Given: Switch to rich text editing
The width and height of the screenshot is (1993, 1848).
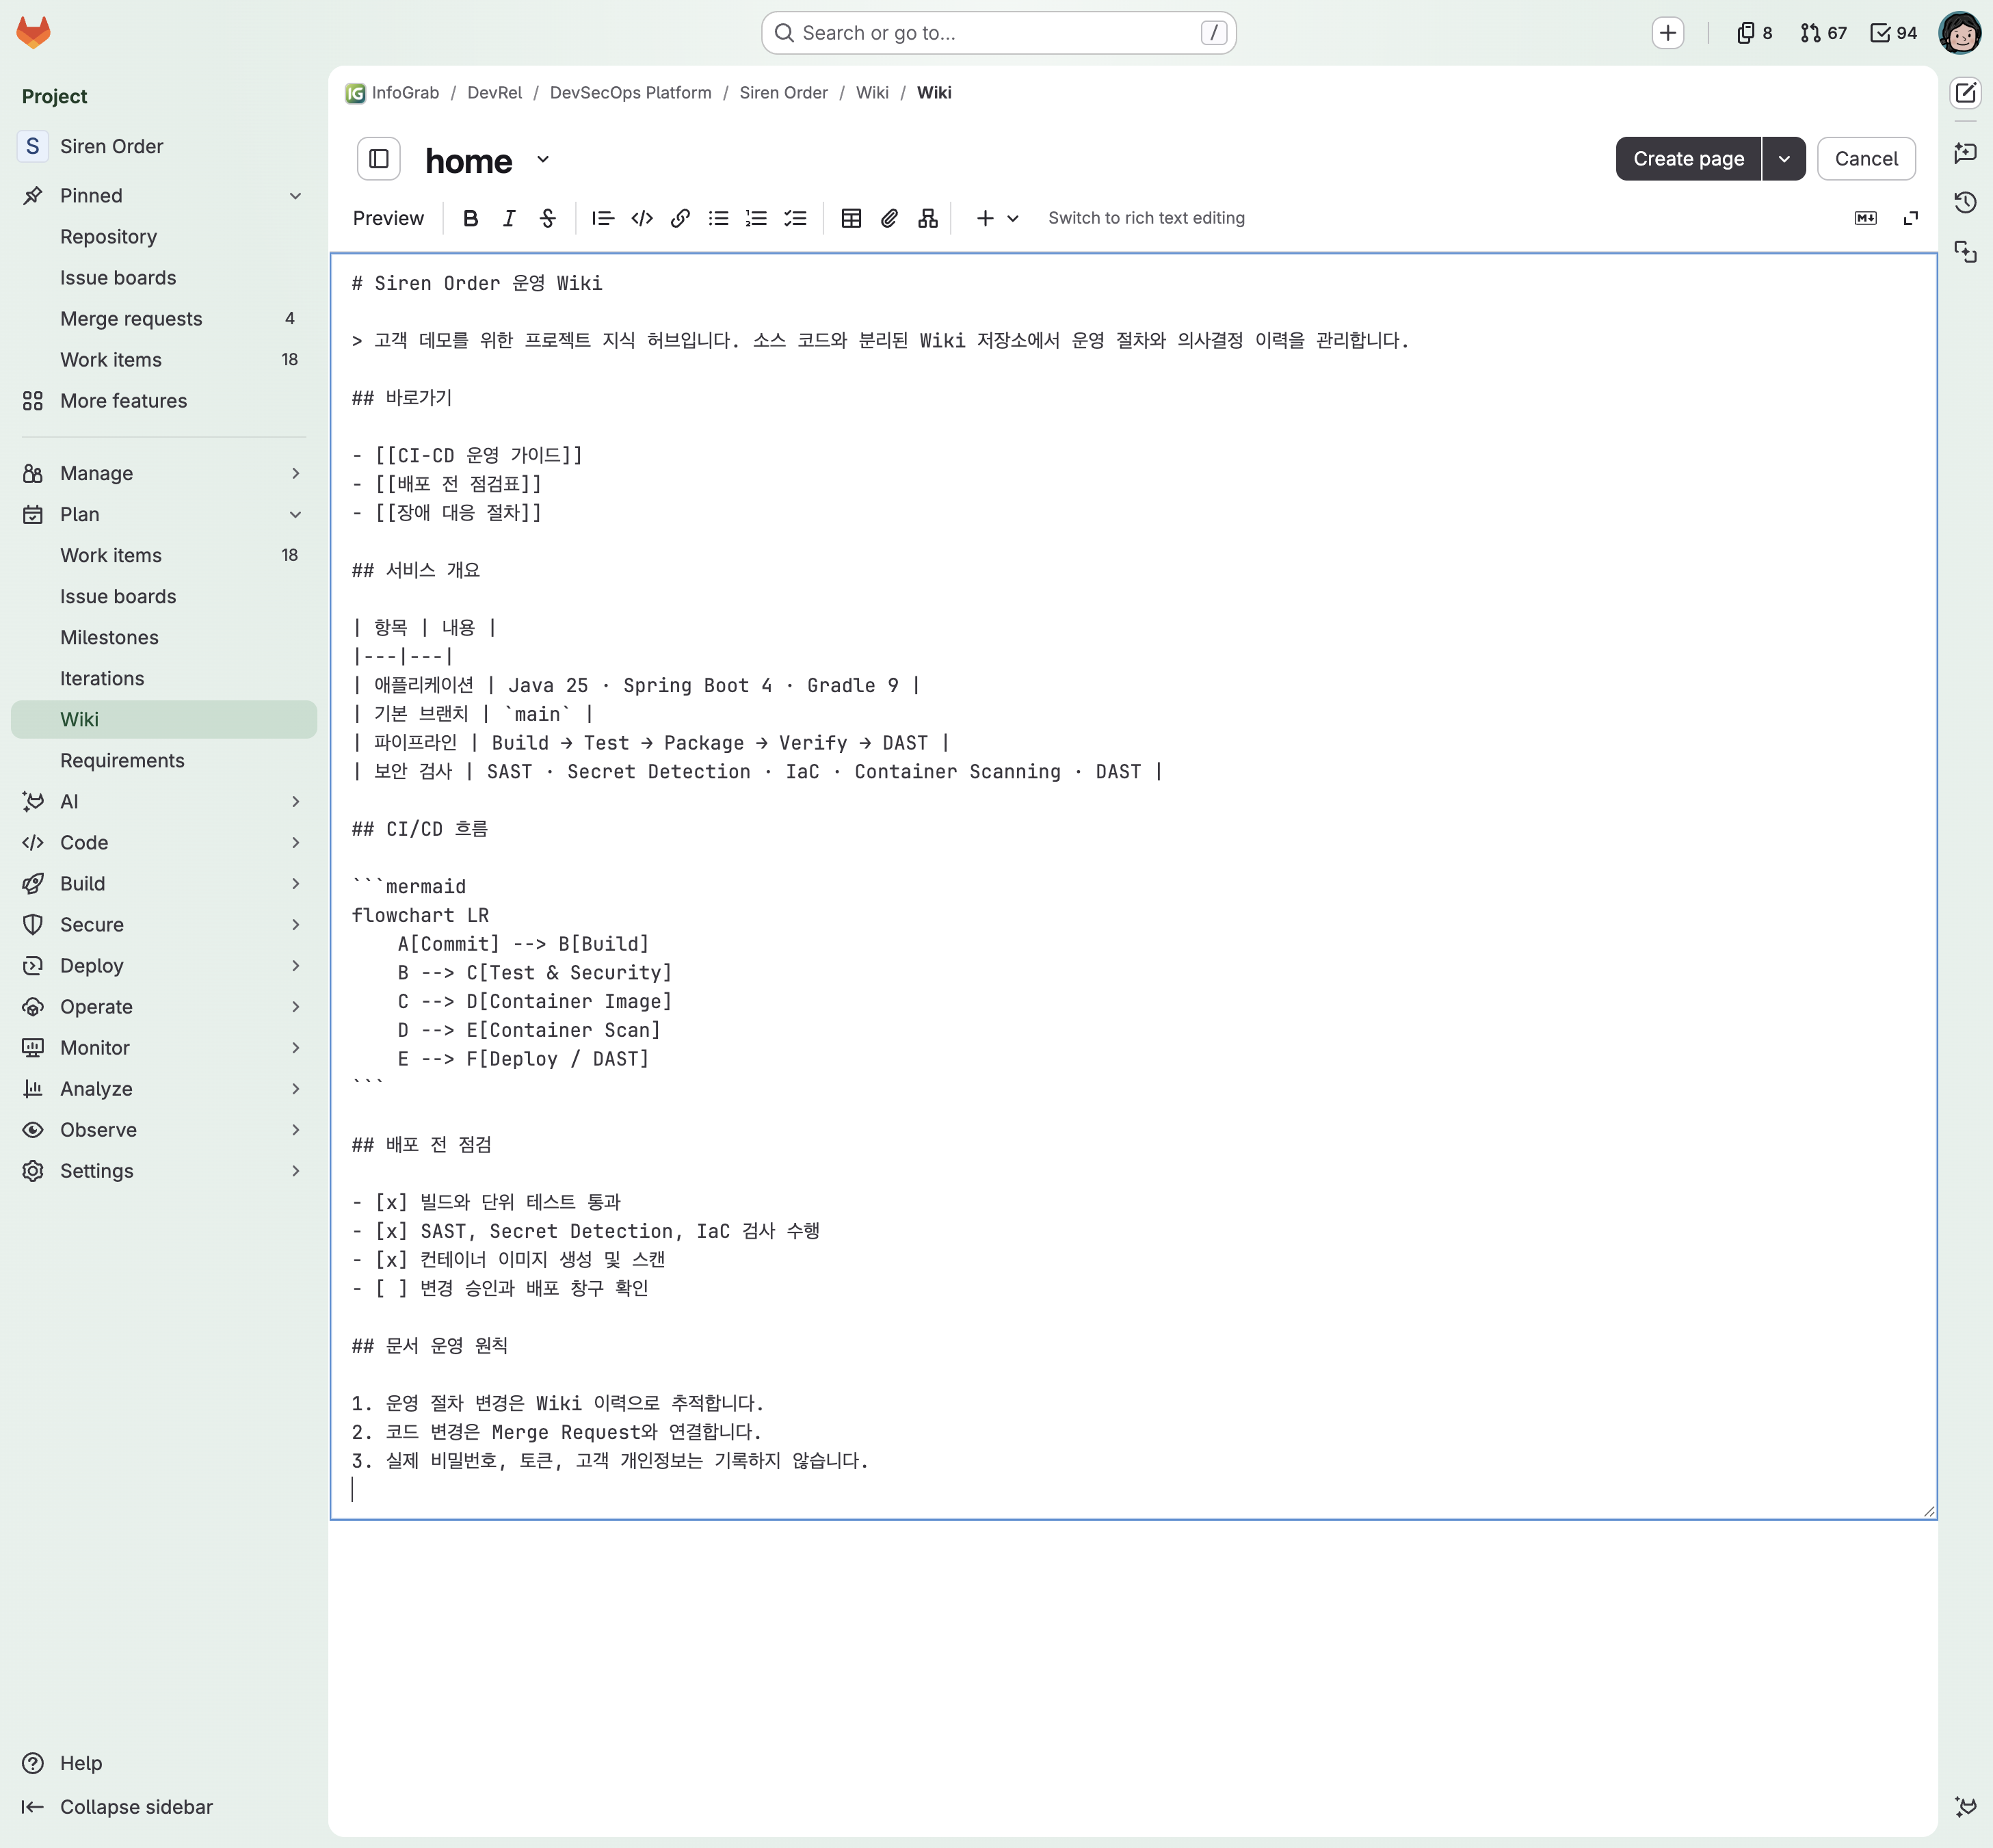Looking at the screenshot, I should 1146,218.
